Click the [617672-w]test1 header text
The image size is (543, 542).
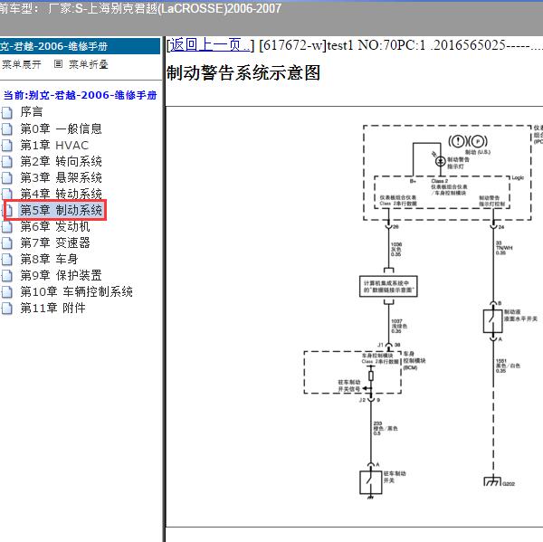tap(306, 45)
